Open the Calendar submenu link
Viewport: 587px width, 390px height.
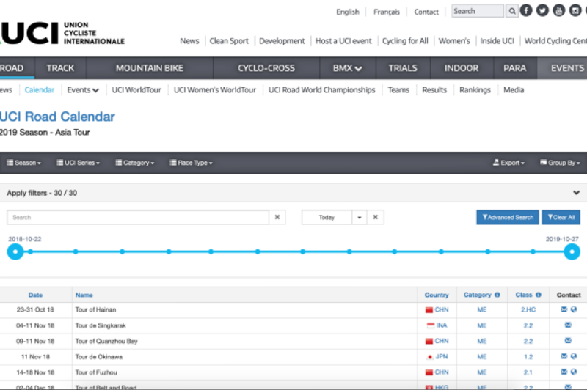[40, 90]
